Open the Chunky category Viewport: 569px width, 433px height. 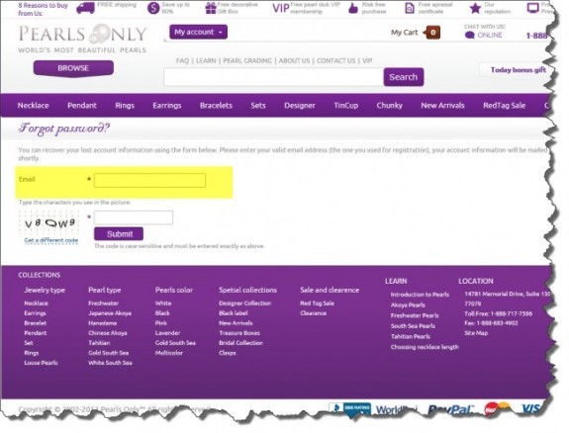(389, 106)
